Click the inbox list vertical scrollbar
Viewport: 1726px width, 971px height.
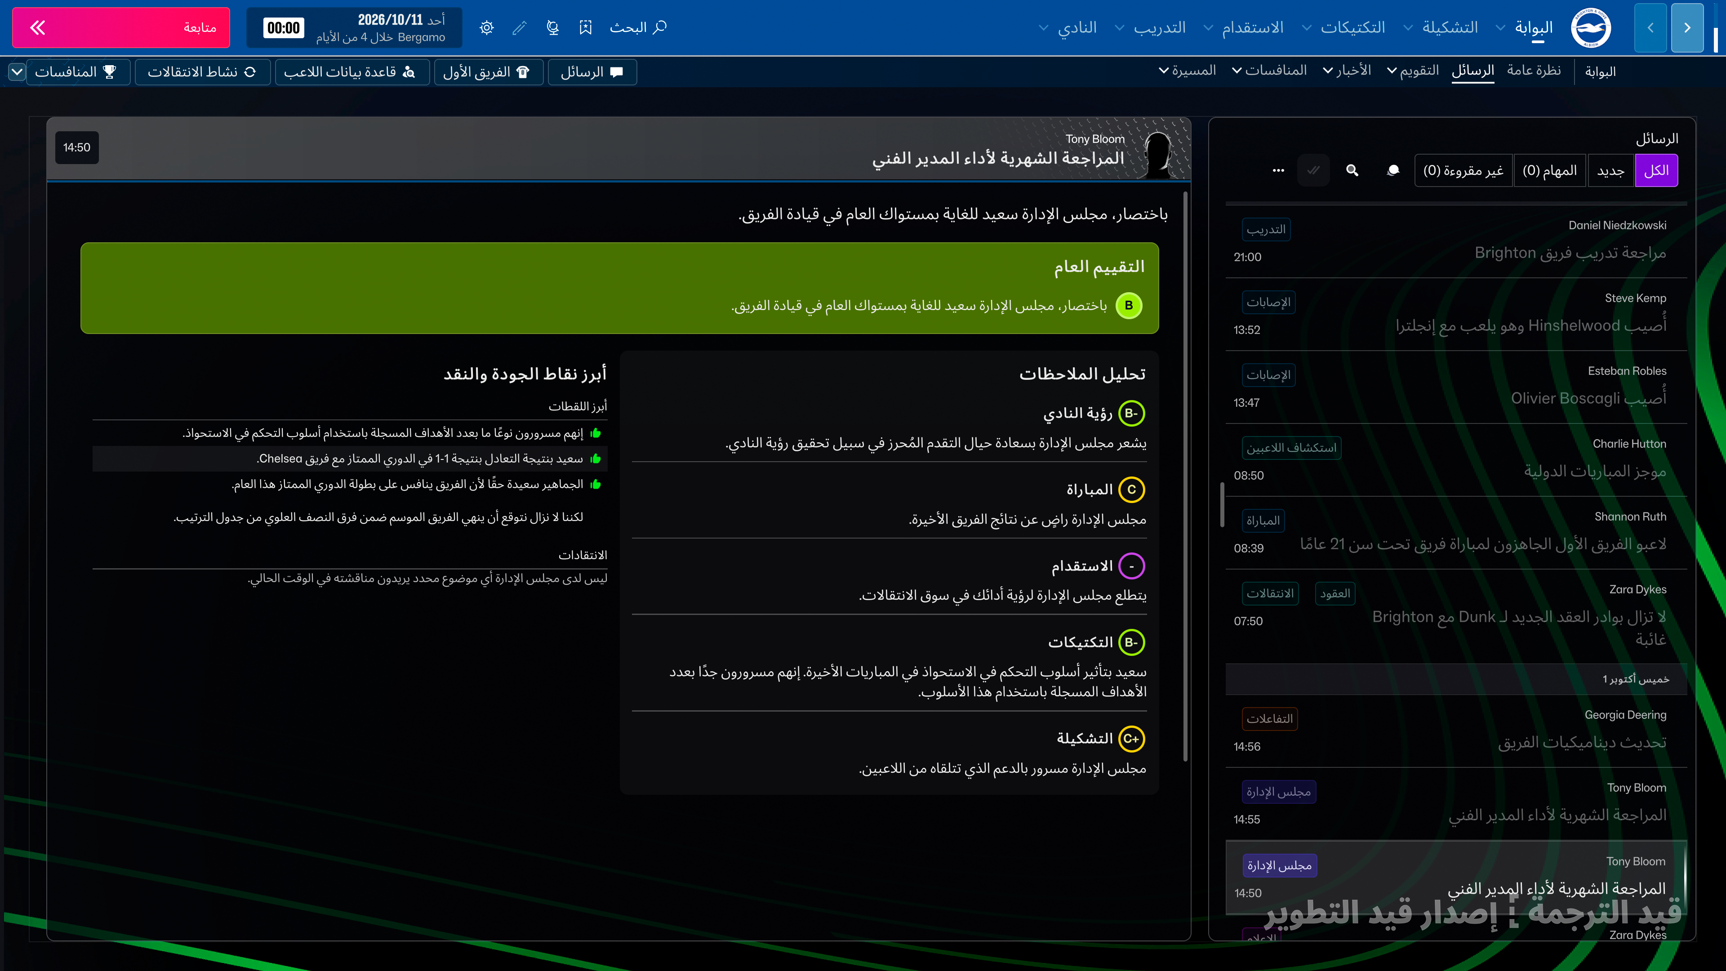point(1223,504)
